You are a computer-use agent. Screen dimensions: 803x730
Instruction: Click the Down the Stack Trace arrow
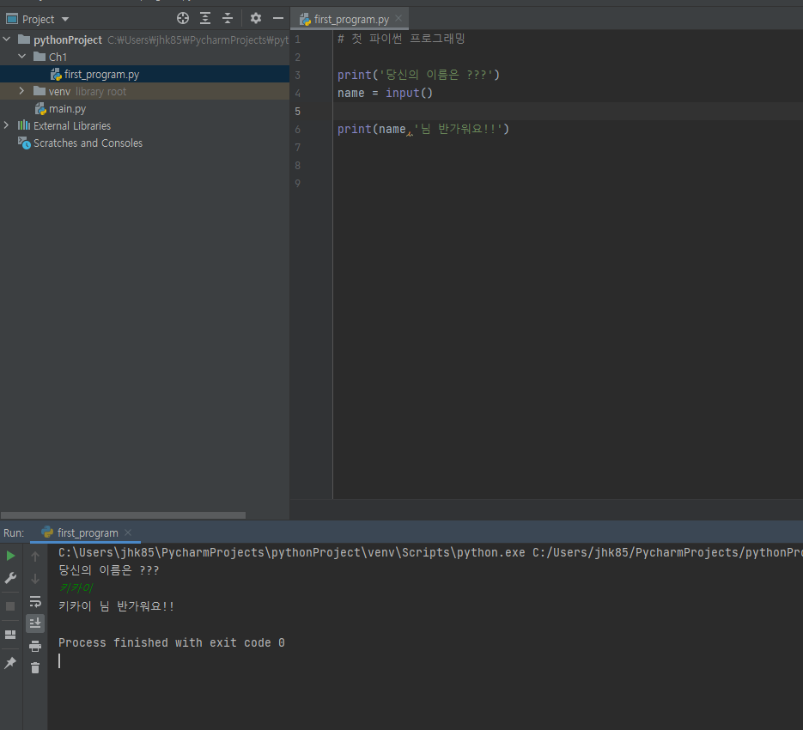35,579
